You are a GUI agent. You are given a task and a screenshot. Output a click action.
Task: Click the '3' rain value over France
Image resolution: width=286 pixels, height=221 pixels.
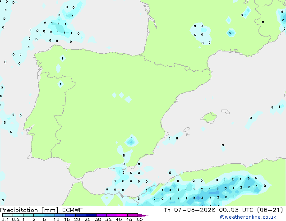(230, 33)
